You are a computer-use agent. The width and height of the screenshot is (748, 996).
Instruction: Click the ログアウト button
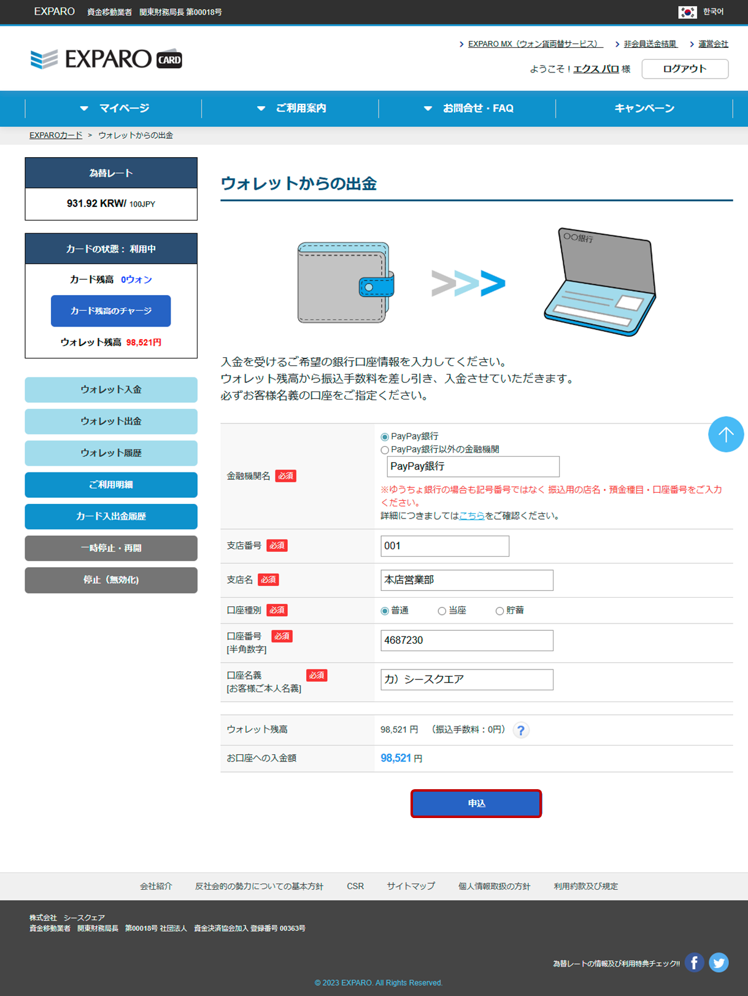point(684,69)
